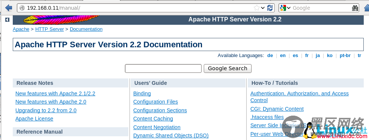The height and width of the screenshot is (140, 369).
Task: Open Authentication, Authorization, and Access Control
Action: pos(299,97)
